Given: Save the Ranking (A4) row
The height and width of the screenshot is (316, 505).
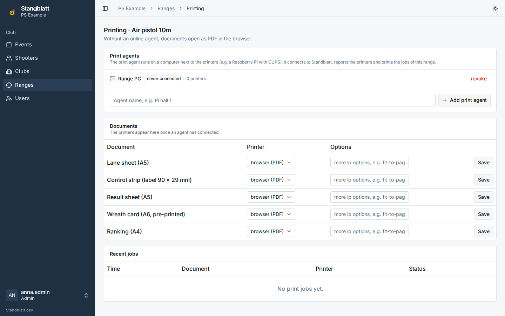Looking at the screenshot, I should point(484,231).
